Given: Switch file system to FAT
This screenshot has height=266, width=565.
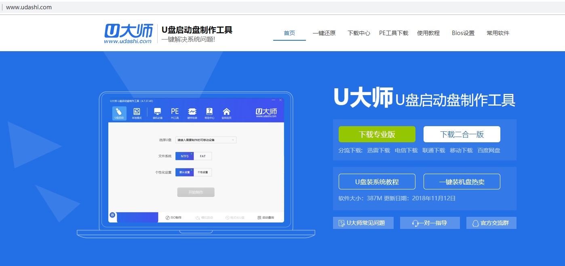Looking at the screenshot, I should click(203, 156).
